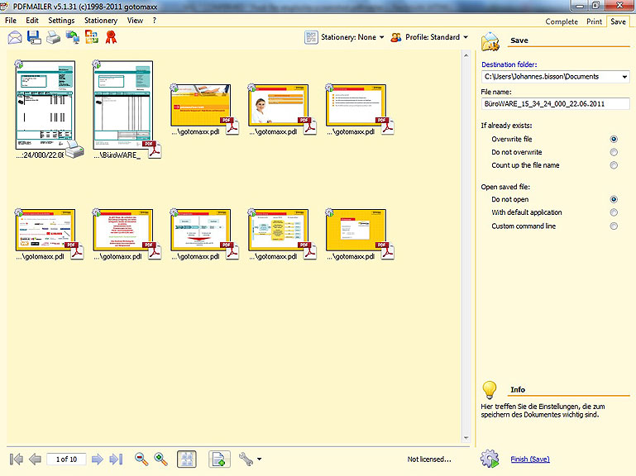This screenshot has width=636, height=476.
Task: Toggle the thumbnail overview button
Action: 187,459
